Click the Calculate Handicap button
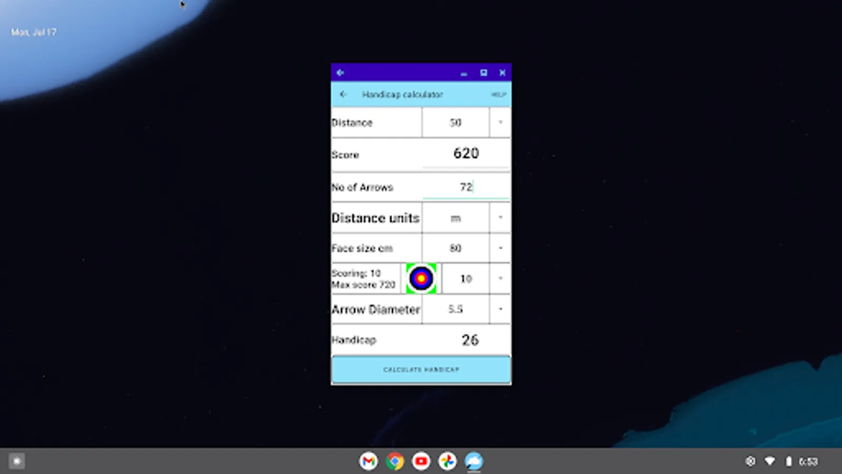This screenshot has width=842, height=474. pyautogui.click(x=421, y=369)
